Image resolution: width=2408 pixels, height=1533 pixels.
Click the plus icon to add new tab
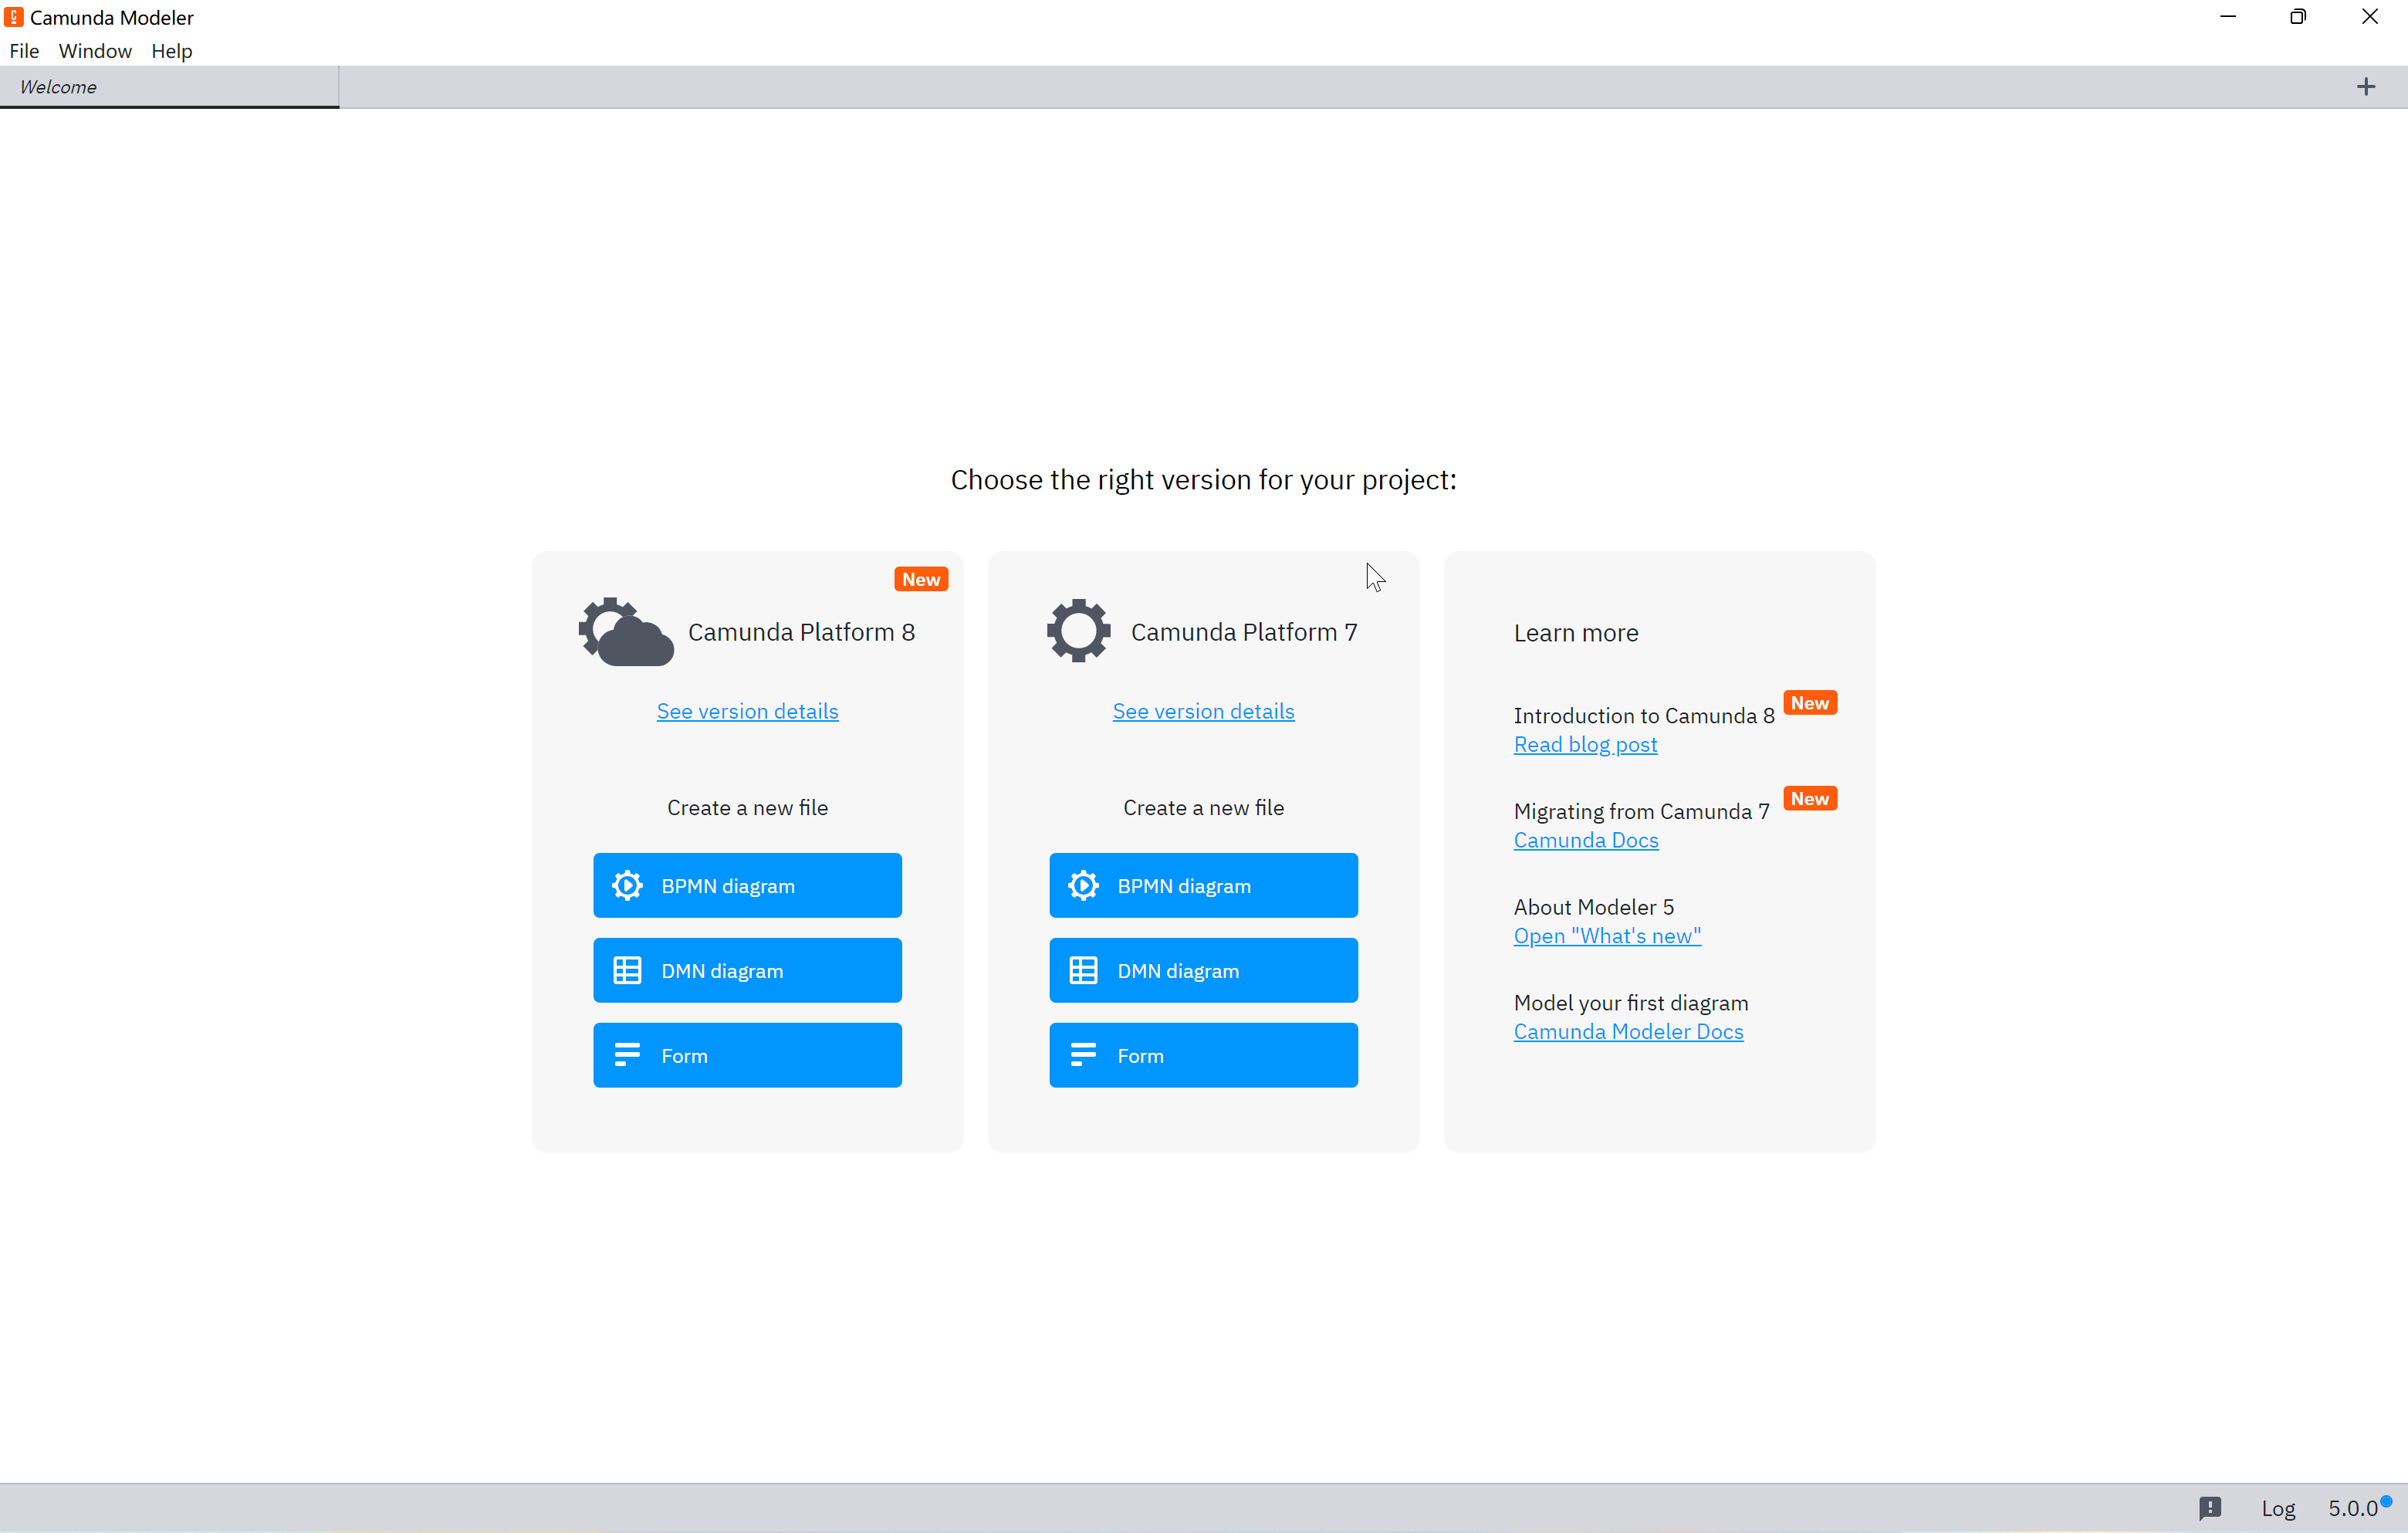tap(2365, 87)
